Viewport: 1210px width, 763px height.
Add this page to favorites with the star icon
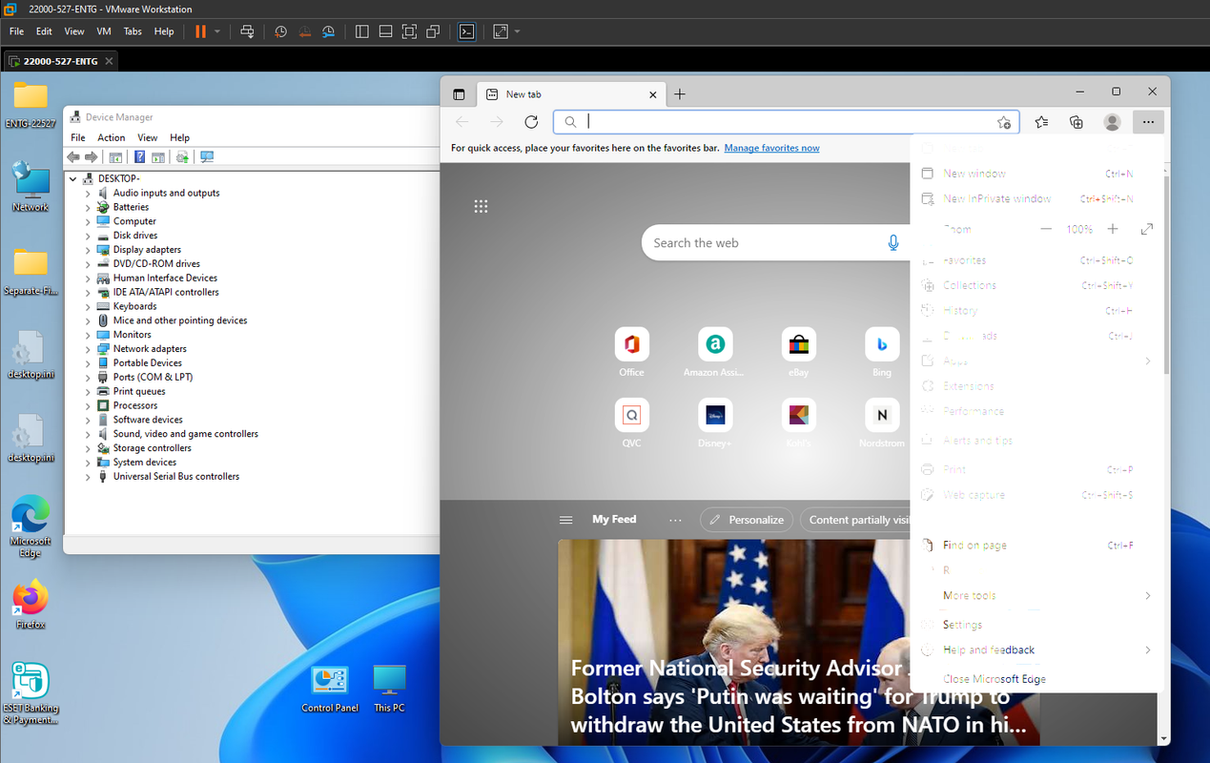[1003, 122]
